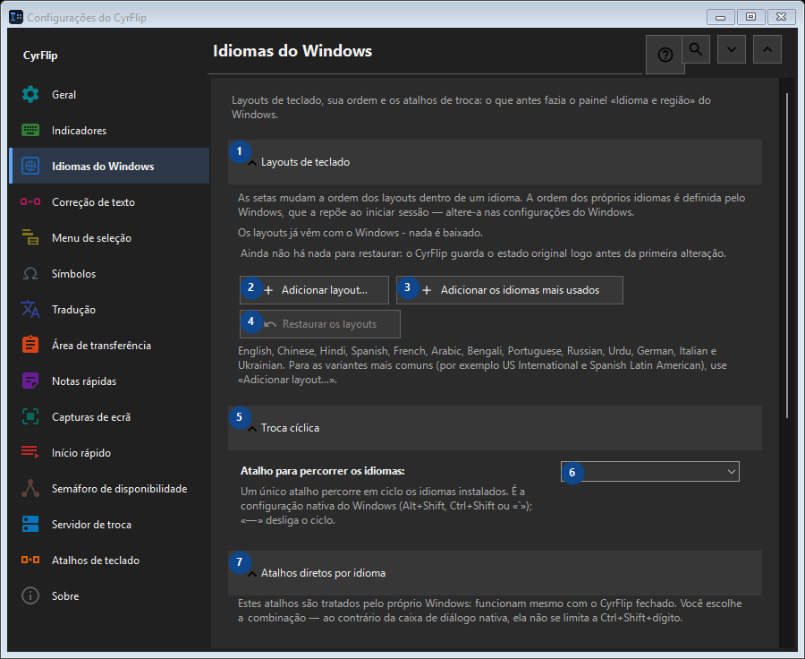The width and height of the screenshot is (805, 659).
Task: Click the Idiomas do Windows globe icon
Action: tap(30, 166)
